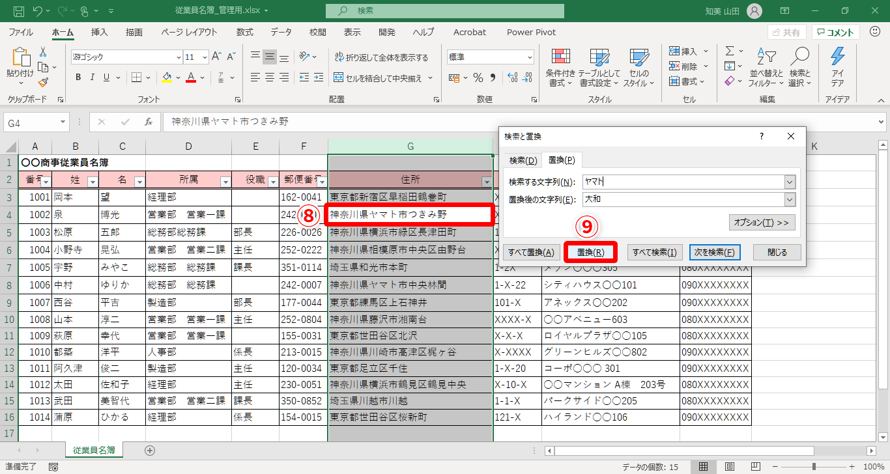Image resolution: width=890 pixels, height=474 pixels.
Task: Copy the selection using the copy icon
Action: 43,67
